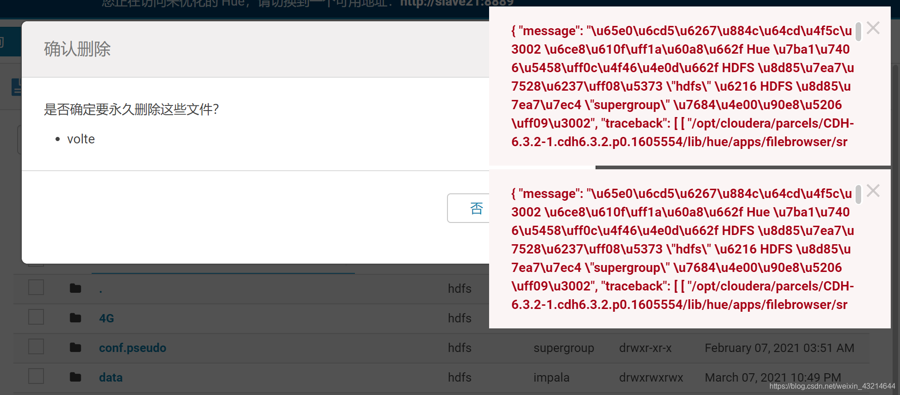The image size is (900, 395).
Task: Click the folder icon beside 4G
Action: click(75, 318)
